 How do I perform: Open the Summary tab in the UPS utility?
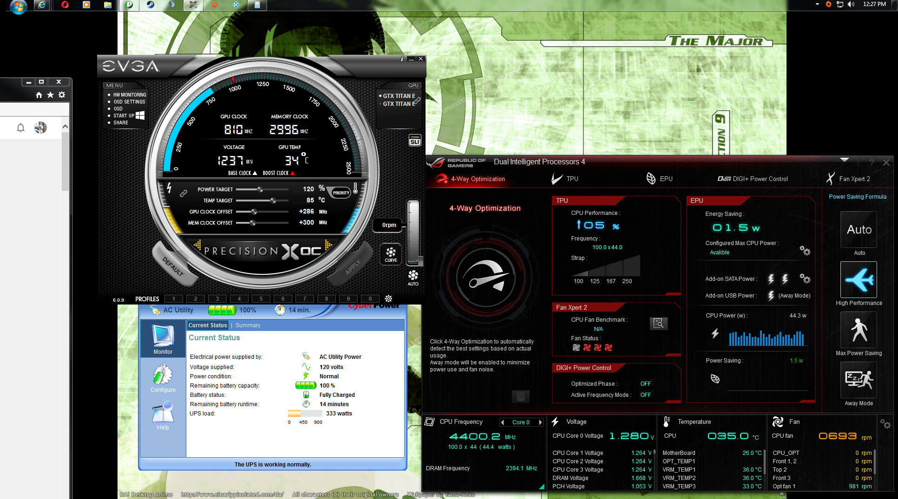(x=248, y=325)
